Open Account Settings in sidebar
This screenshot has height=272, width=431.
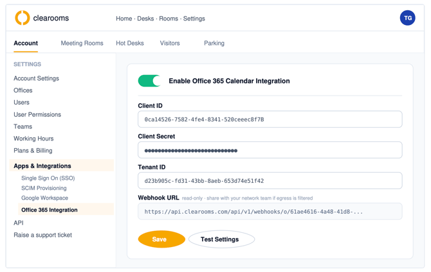[x=36, y=78]
